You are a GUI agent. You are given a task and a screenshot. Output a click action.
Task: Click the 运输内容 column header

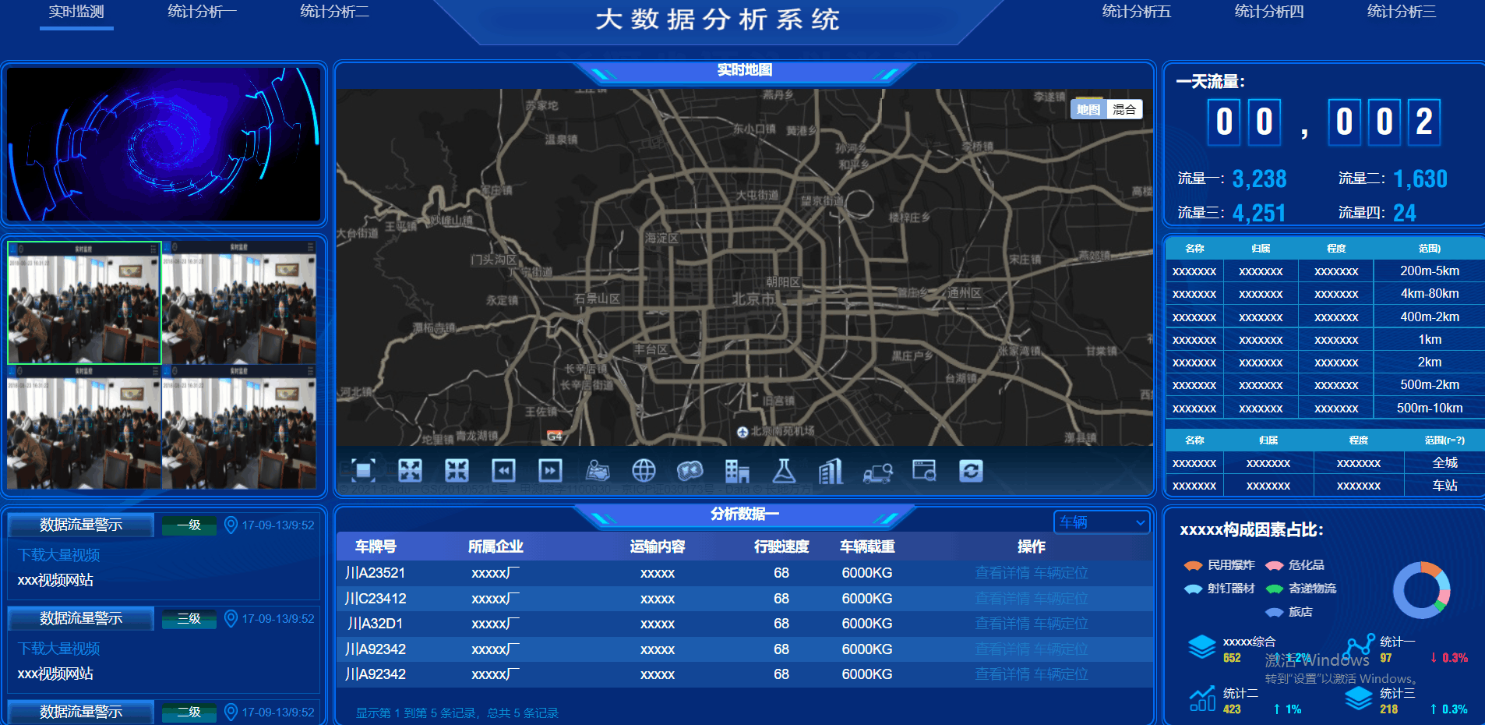coord(658,546)
